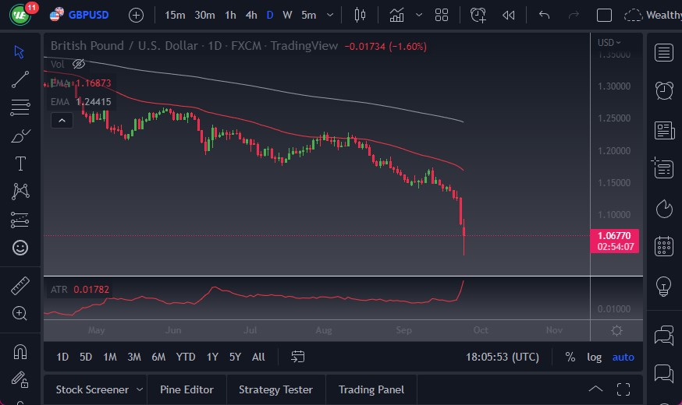
Task: Open the alerts alarm clock panel
Action: click(x=664, y=91)
